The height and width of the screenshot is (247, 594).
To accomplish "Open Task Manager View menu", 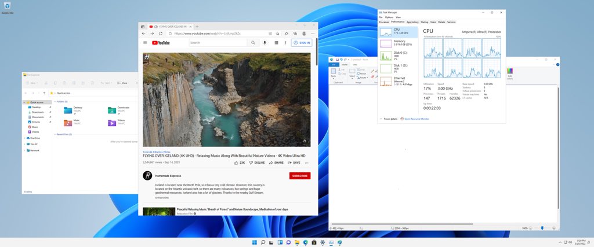I will point(398,17).
